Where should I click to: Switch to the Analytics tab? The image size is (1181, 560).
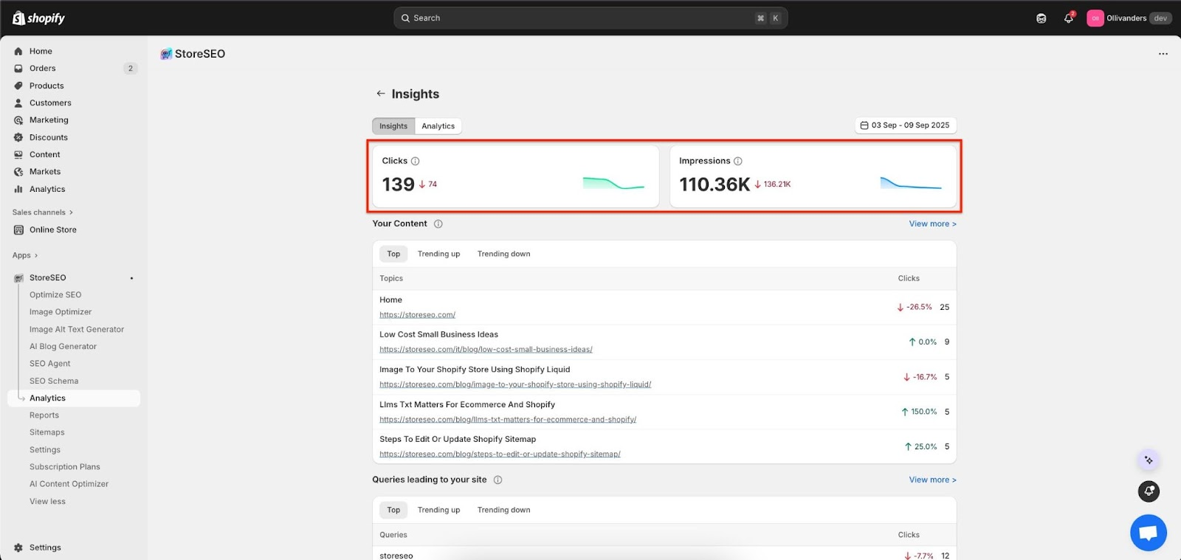click(x=438, y=126)
